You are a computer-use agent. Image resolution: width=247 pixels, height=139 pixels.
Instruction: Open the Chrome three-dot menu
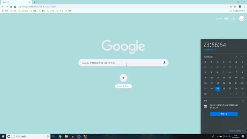point(244,7)
